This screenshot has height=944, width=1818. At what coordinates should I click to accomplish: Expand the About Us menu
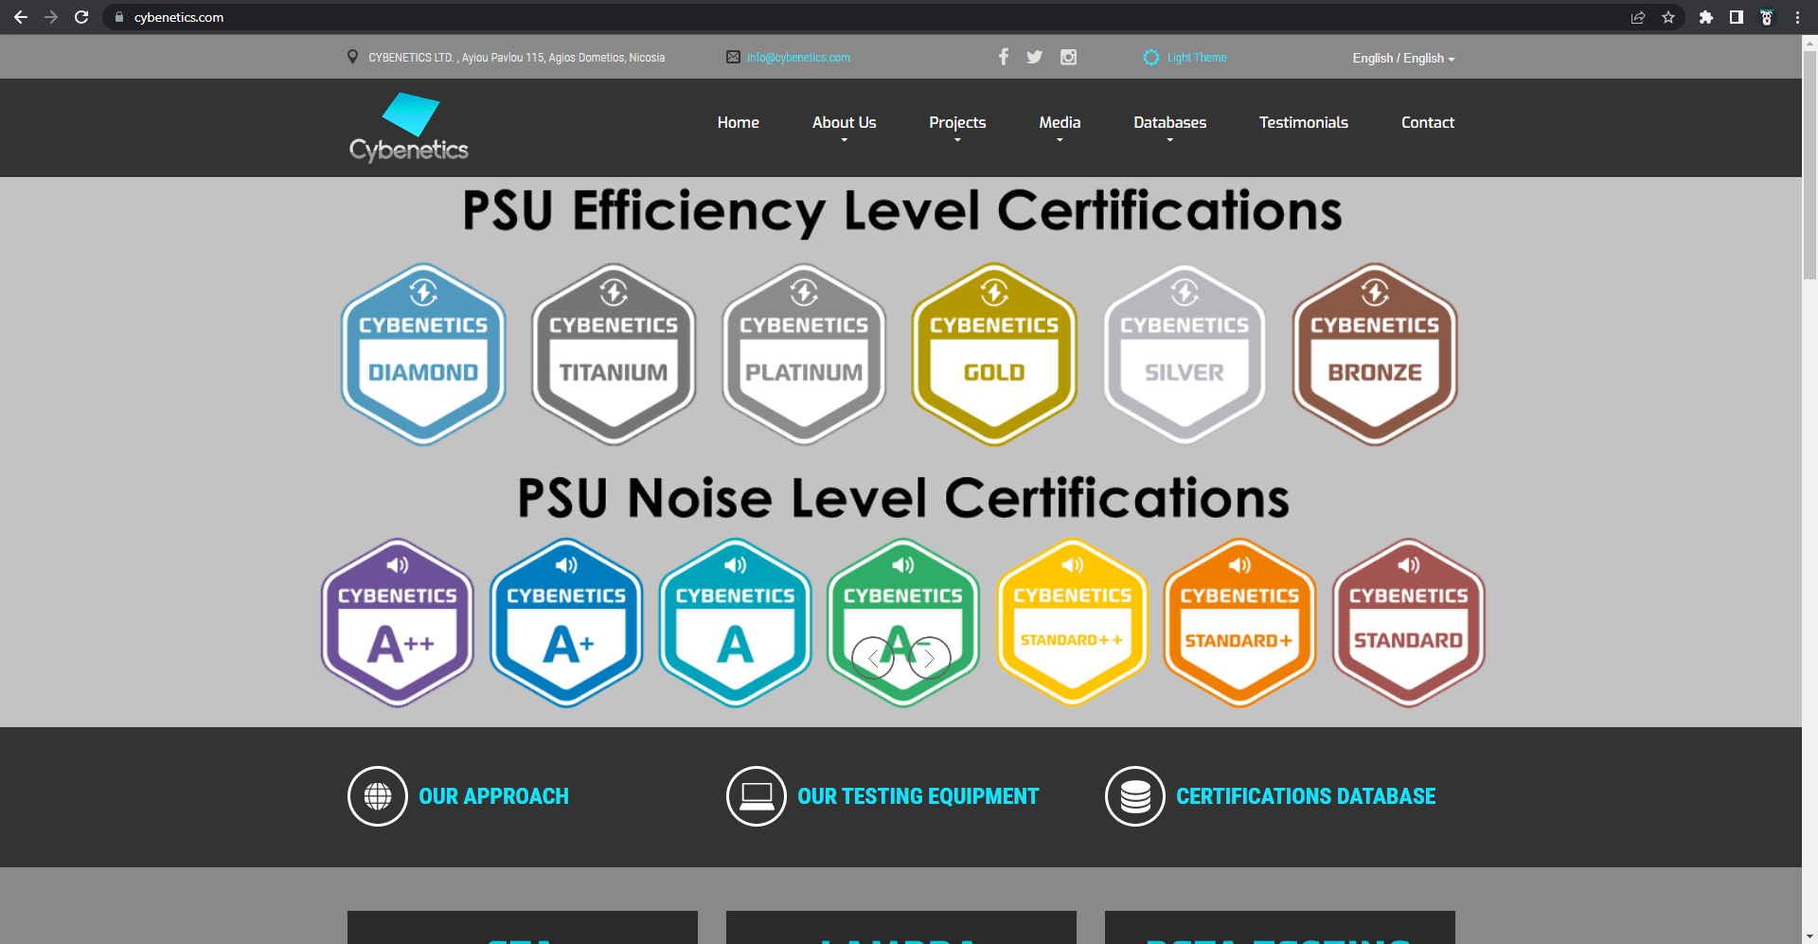pyautogui.click(x=845, y=124)
